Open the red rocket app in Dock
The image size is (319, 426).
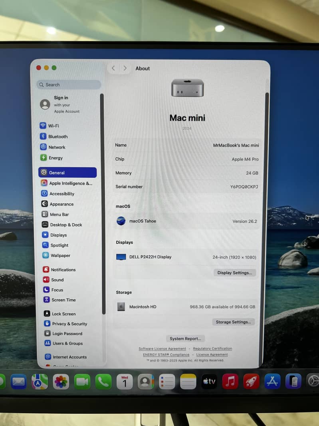coord(252,381)
